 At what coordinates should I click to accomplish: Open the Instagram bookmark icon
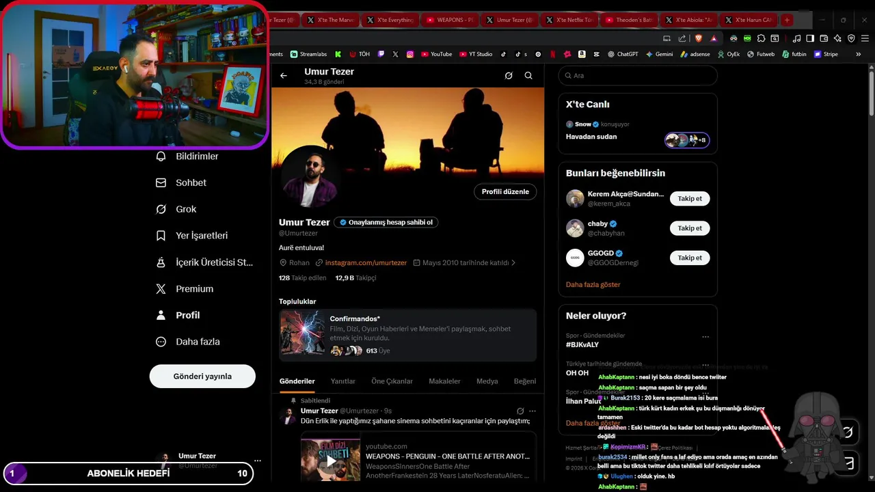click(x=410, y=54)
